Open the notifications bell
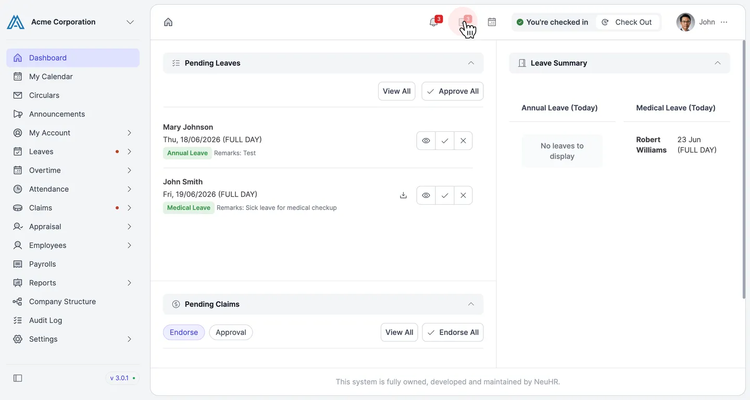The image size is (750, 400). click(x=434, y=22)
